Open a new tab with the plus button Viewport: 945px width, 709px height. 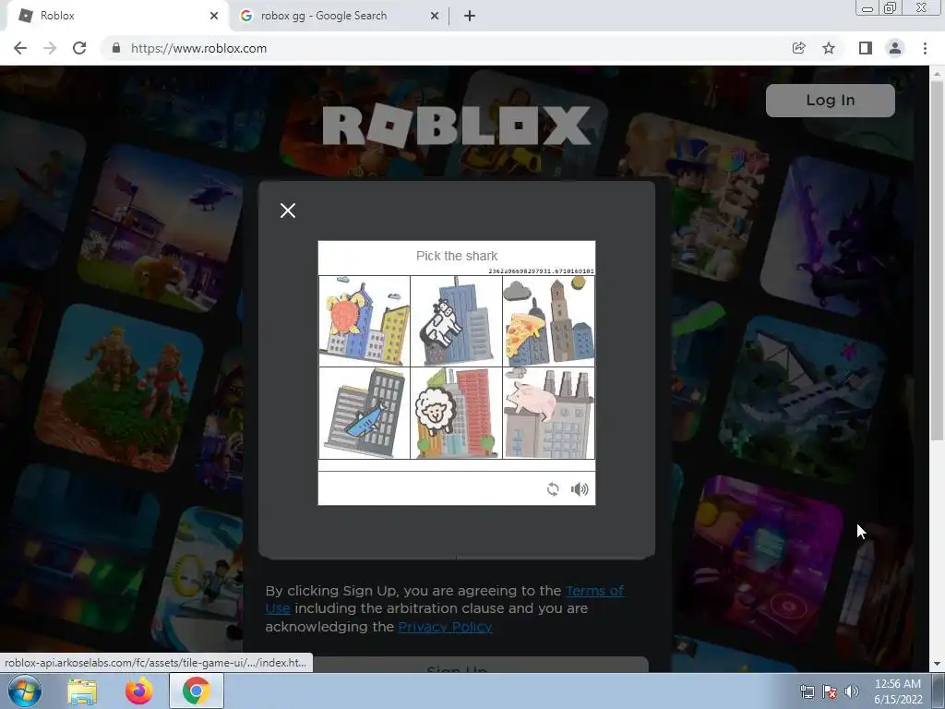coord(470,16)
